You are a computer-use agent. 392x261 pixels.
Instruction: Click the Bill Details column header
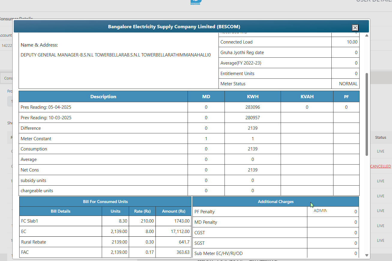[x=61, y=211]
